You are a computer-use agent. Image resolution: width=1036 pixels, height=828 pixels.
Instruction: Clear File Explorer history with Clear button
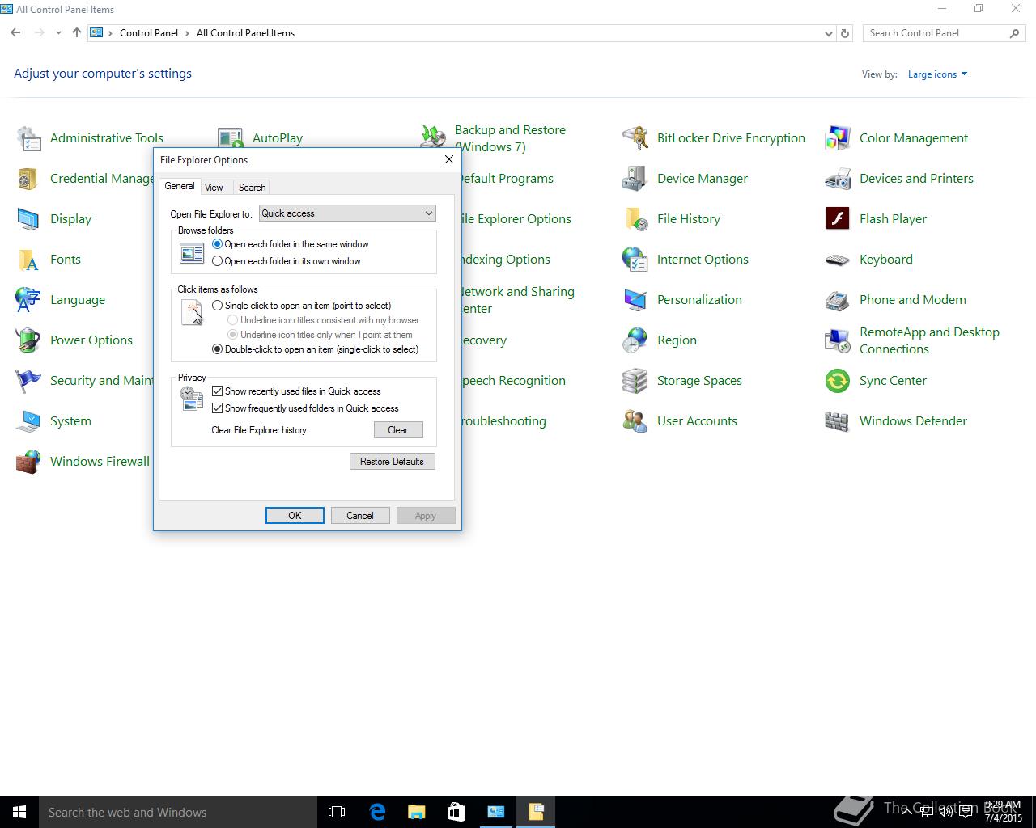(x=398, y=430)
